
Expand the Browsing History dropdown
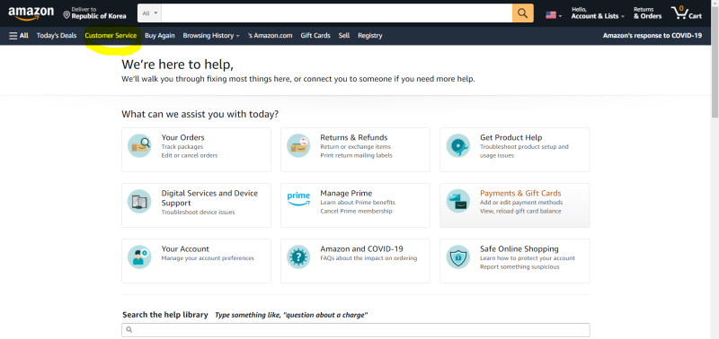(211, 36)
